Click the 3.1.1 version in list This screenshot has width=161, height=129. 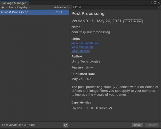click(x=59, y=12)
